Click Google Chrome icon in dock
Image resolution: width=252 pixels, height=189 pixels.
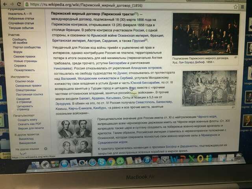coord(111,161)
